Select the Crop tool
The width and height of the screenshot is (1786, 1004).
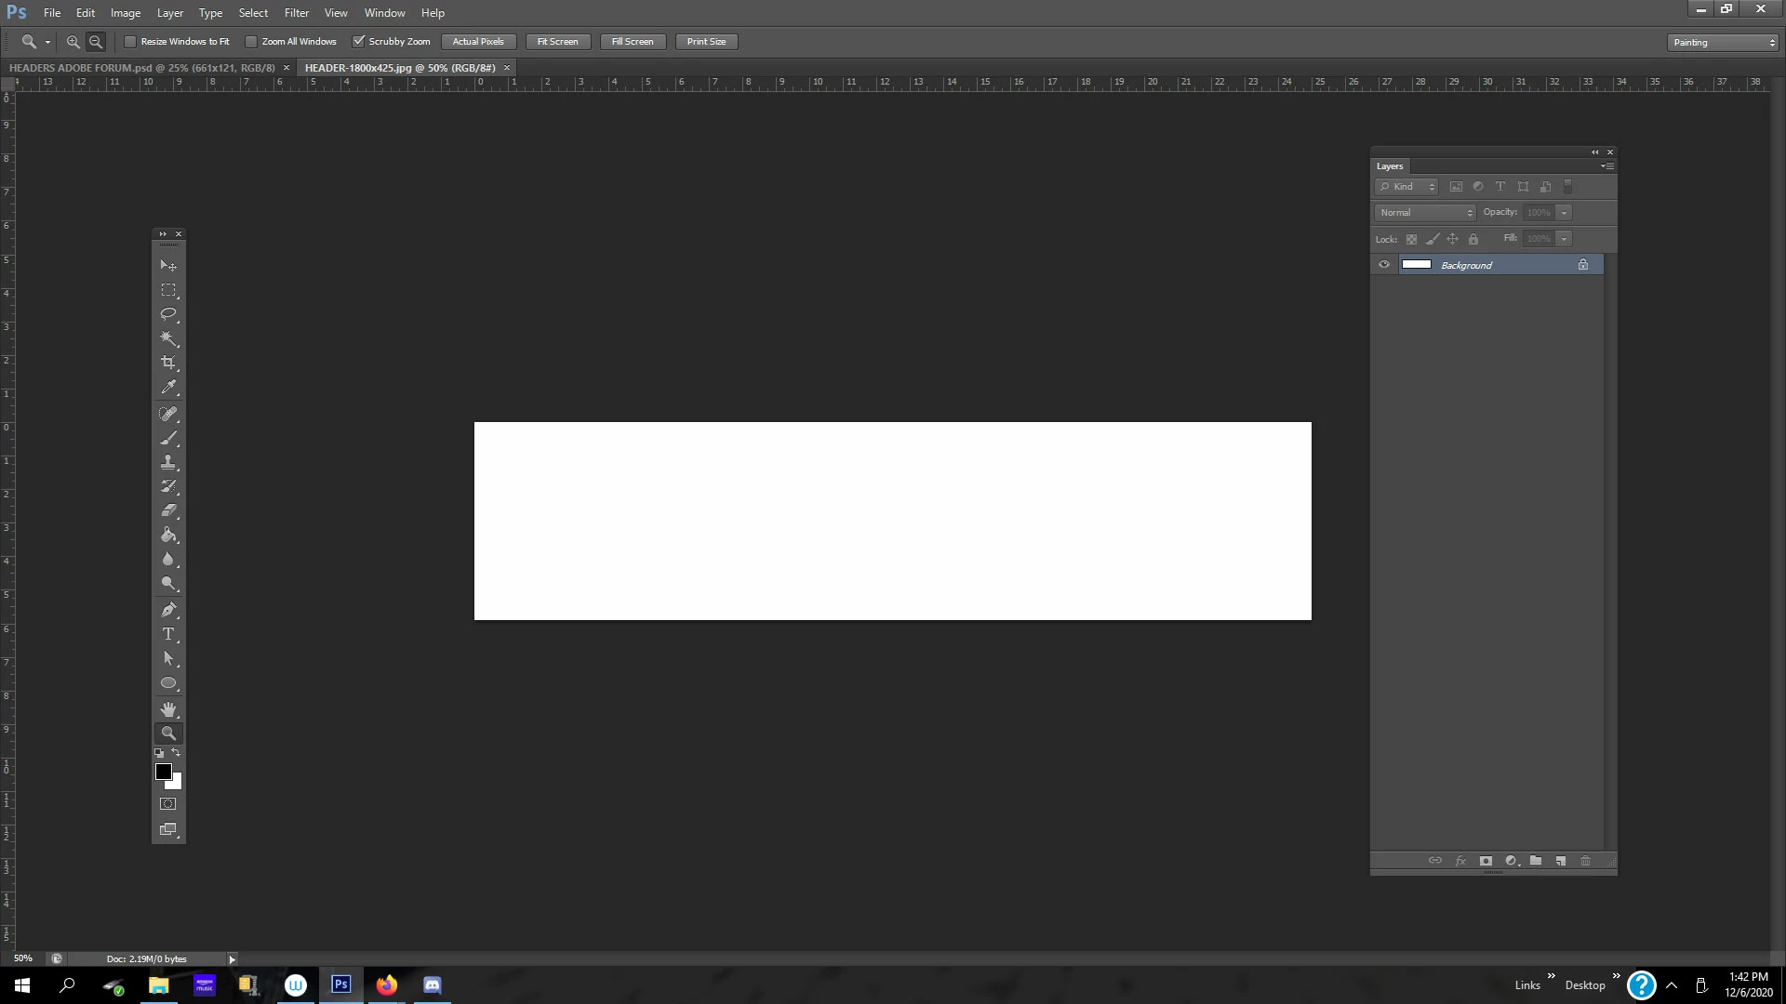pyautogui.click(x=168, y=363)
